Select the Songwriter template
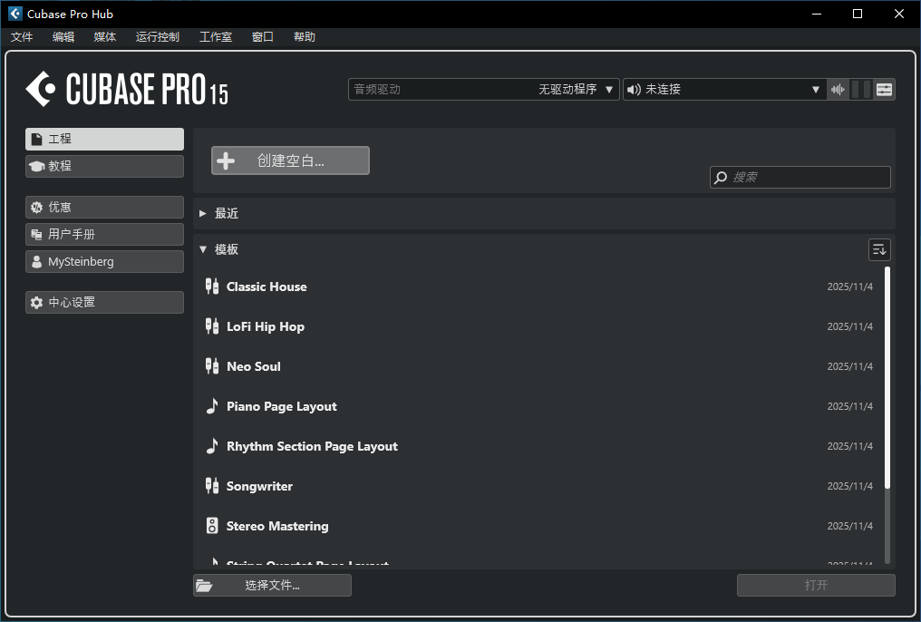 (538, 486)
